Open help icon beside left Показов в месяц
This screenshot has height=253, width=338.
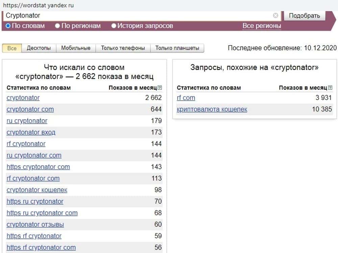[x=160, y=88]
